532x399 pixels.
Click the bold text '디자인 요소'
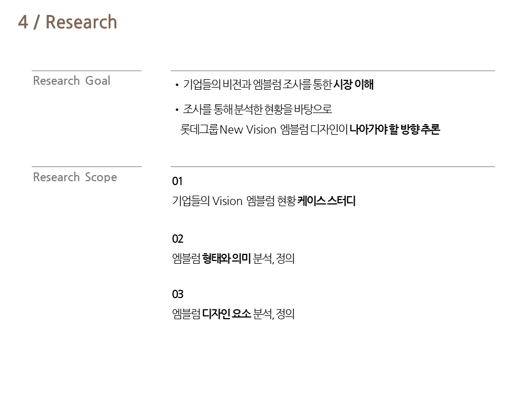pyautogui.click(x=227, y=314)
